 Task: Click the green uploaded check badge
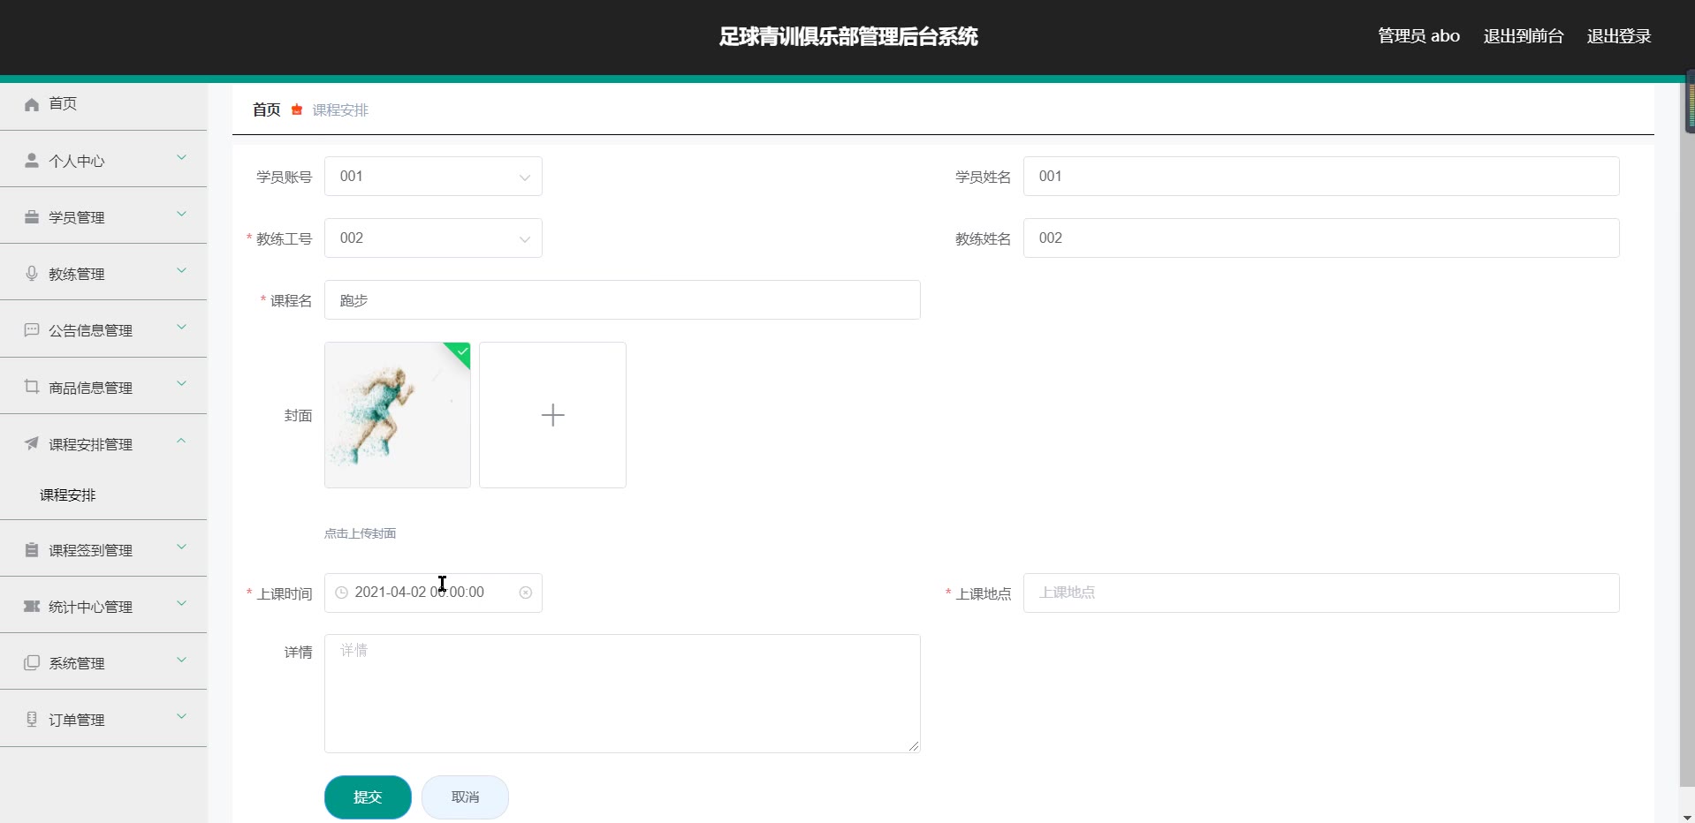(x=460, y=352)
